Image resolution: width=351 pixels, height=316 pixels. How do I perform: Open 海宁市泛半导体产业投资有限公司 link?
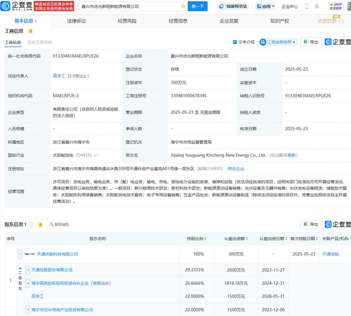[62, 310]
